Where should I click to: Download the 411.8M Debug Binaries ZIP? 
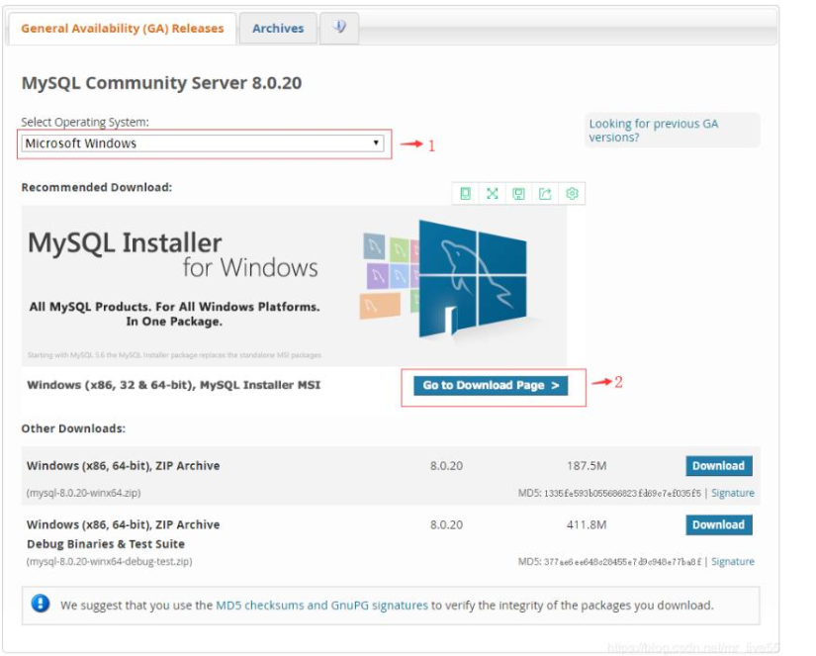(x=718, y=524)
